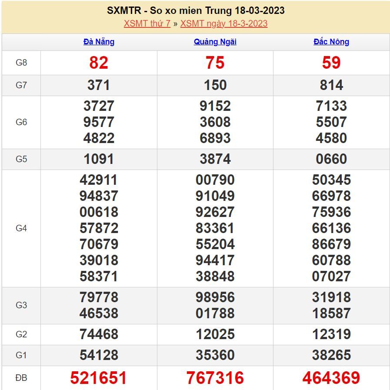This screenshot has width=390, height=390.
Task: Select the G2 row label
Action: click(21, 334)
